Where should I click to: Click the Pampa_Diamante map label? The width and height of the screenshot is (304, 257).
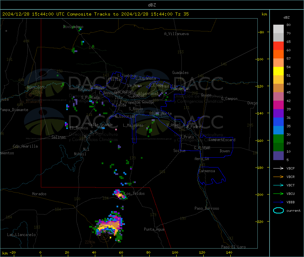[14, 110]
